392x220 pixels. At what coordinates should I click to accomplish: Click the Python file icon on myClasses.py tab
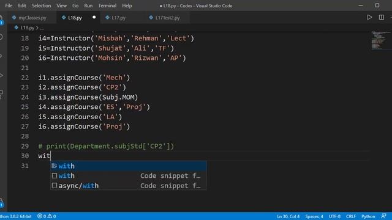14,18
